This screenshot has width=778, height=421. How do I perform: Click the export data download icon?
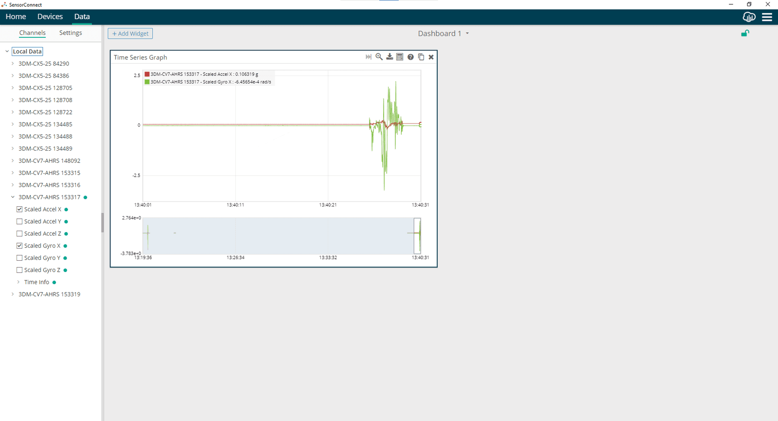pos(389,57)
